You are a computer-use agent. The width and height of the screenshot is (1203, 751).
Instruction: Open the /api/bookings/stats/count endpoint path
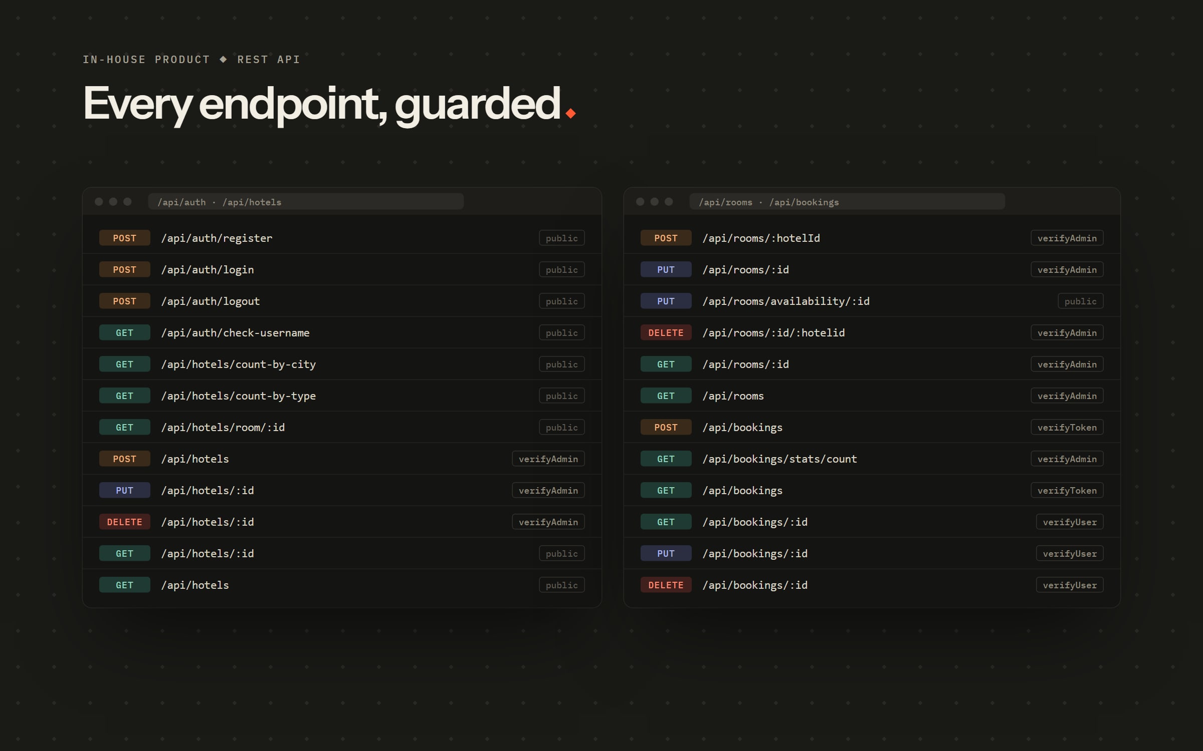coord(779,459)
